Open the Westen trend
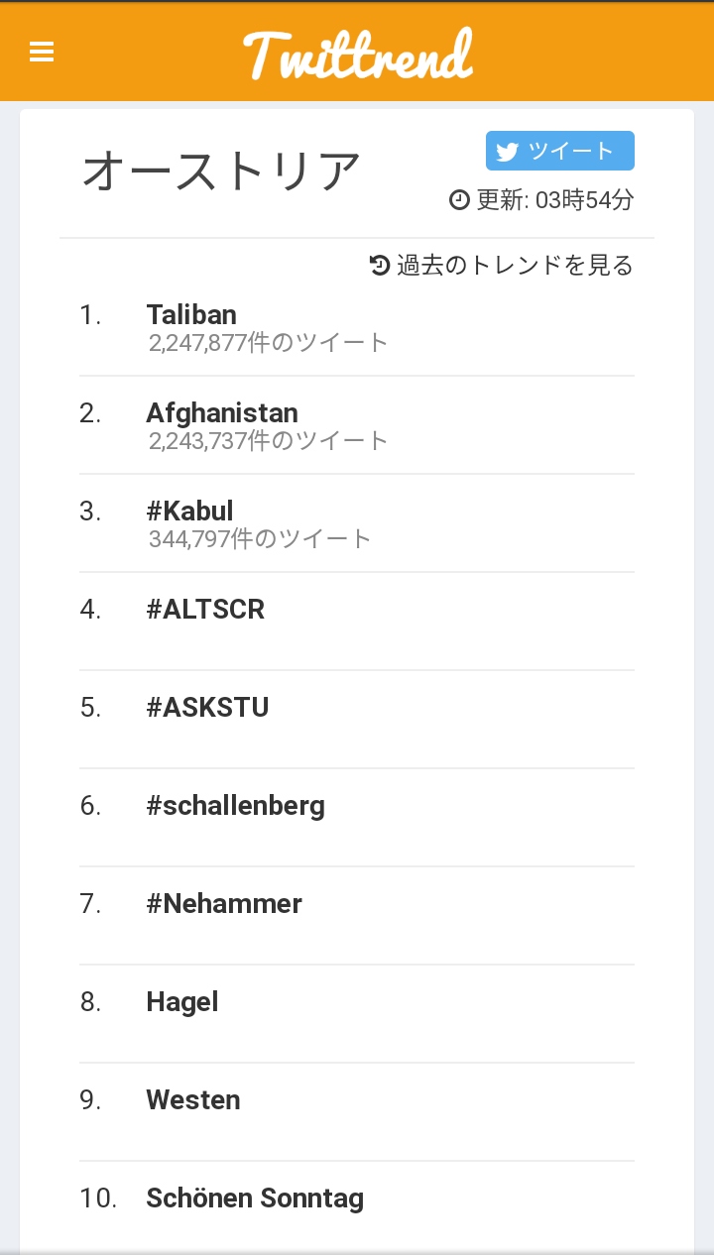This screenshot has height=1255, width=714. pos(193,1099)
